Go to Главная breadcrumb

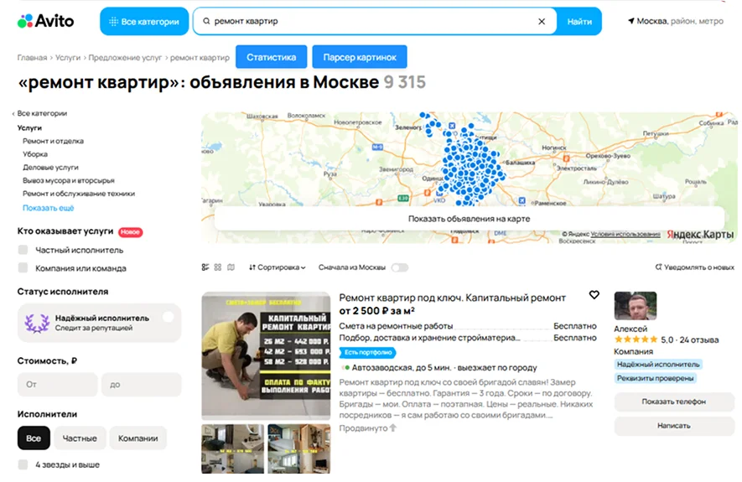(x=32, y=58)
